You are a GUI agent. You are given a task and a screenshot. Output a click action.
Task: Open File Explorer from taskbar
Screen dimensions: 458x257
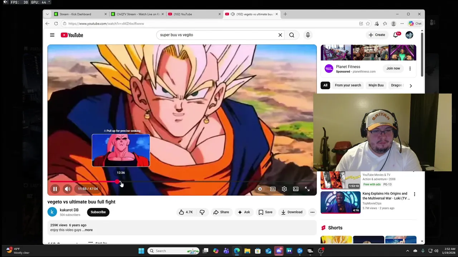pyautogui.click(x=247, y=251)
